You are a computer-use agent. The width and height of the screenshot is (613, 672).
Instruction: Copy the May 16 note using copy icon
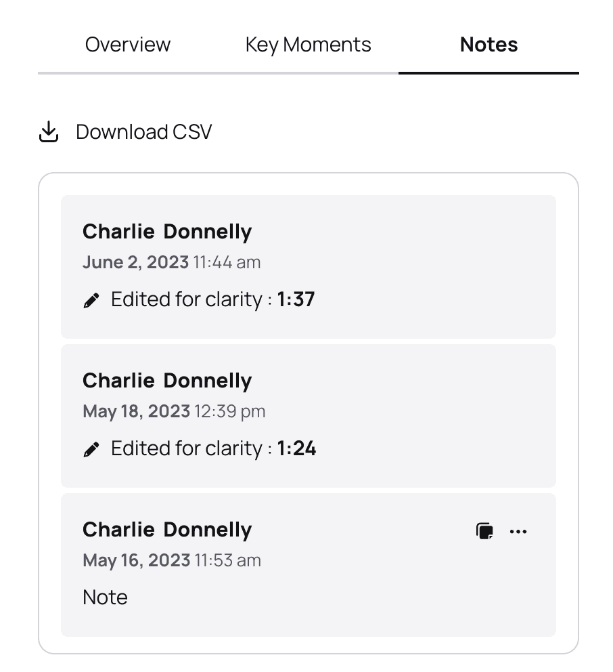coord(484,531)
